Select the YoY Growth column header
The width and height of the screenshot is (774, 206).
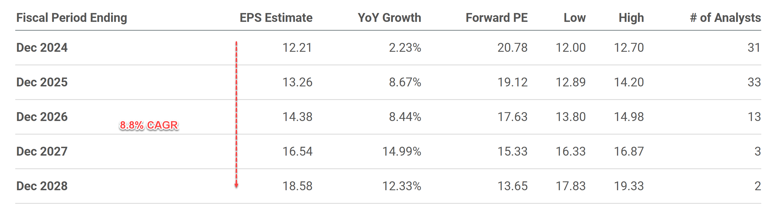[x=389, y=18]
